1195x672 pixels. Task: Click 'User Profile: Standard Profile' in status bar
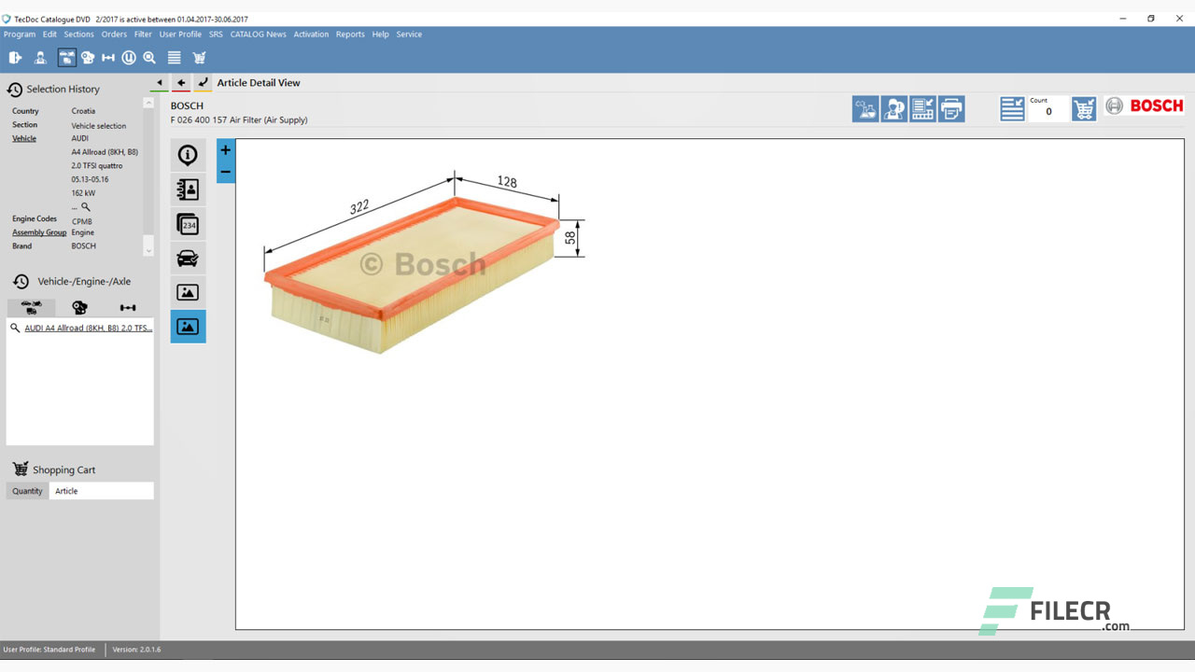click(x=49, y=650)
